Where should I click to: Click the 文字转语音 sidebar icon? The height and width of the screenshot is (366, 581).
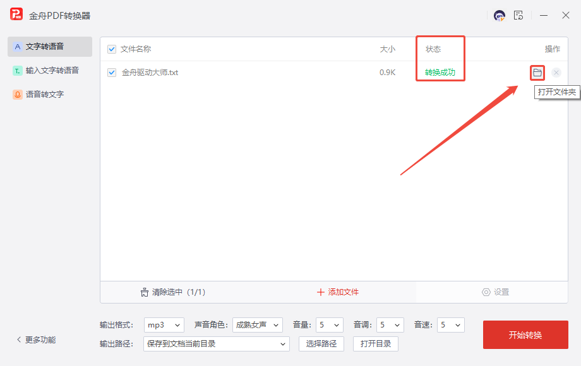pos(18,47)
